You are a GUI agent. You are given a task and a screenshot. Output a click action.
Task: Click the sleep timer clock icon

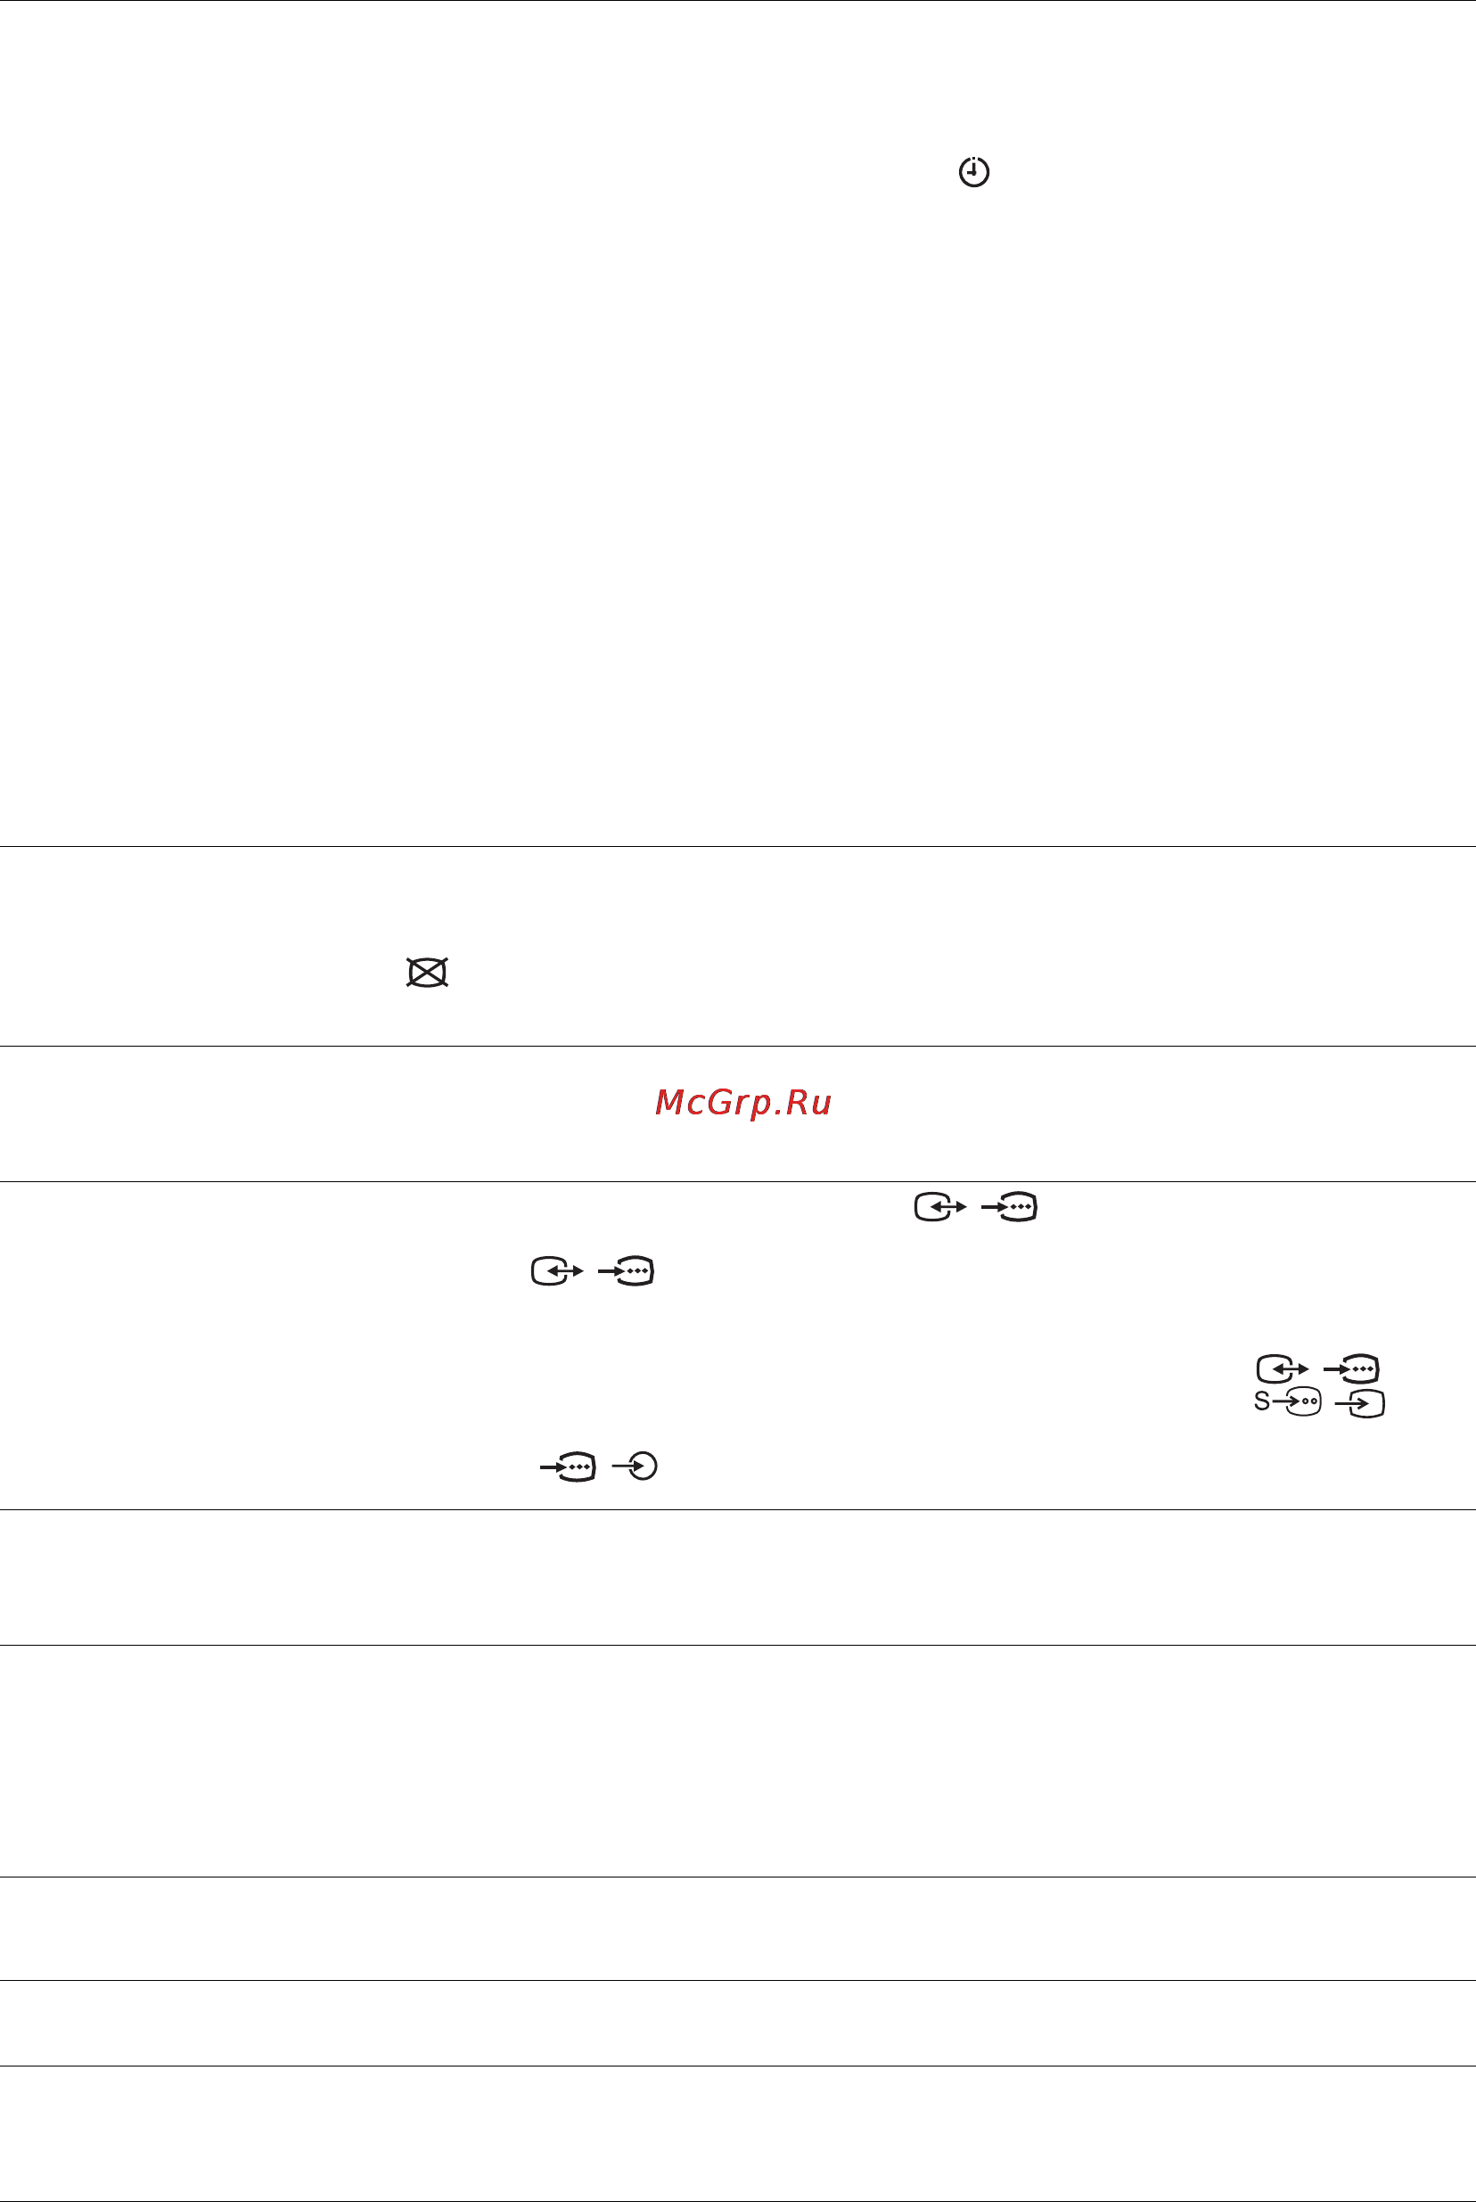click(x=973, y=172)
